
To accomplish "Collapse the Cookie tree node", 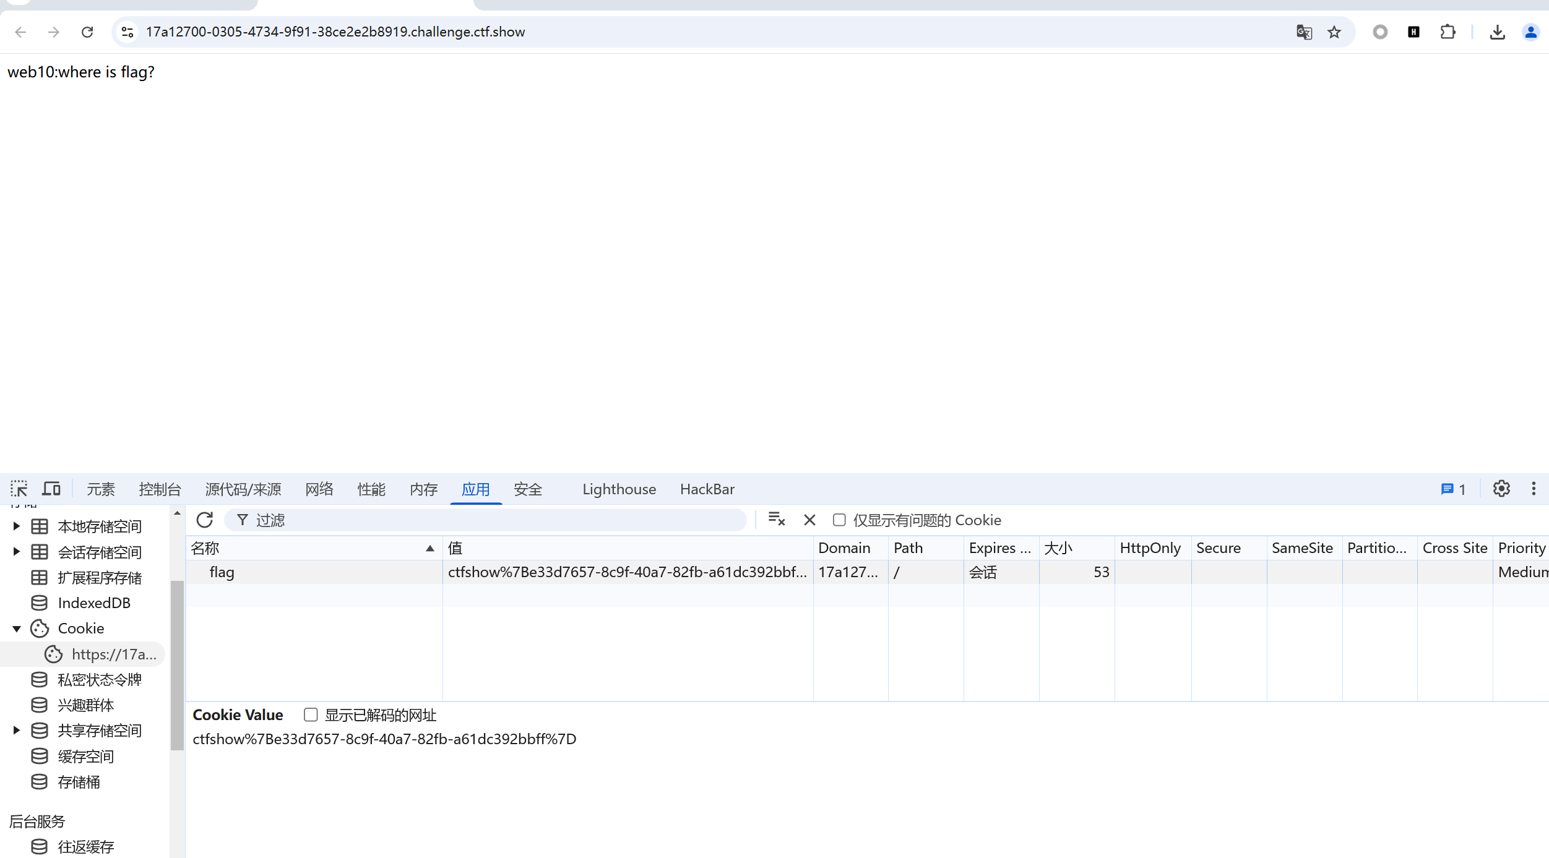I will click(17, 628).
